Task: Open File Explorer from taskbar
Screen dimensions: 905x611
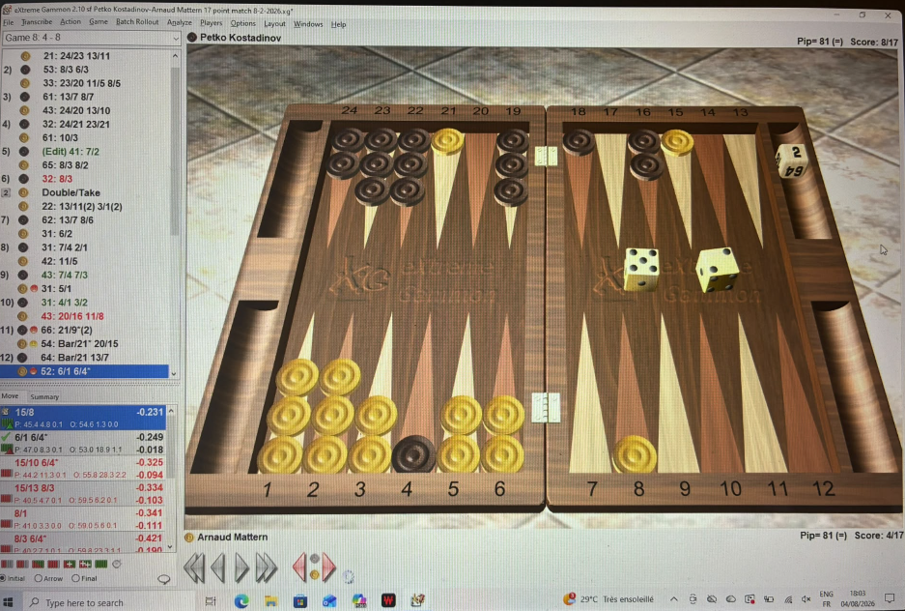Action: pyautogui.click(x=270, y=601)
